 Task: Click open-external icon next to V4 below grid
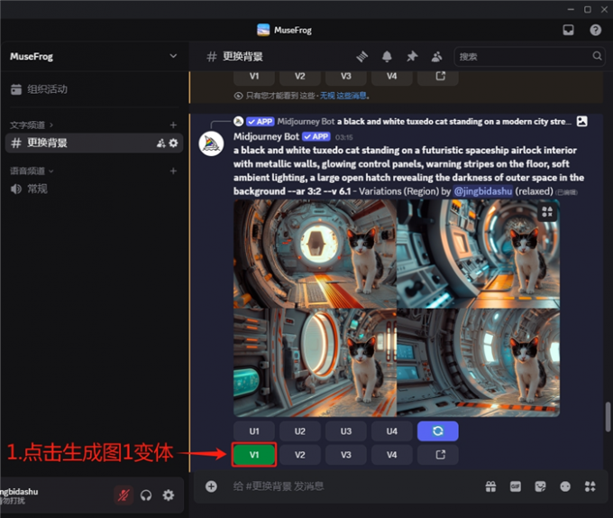438,455
